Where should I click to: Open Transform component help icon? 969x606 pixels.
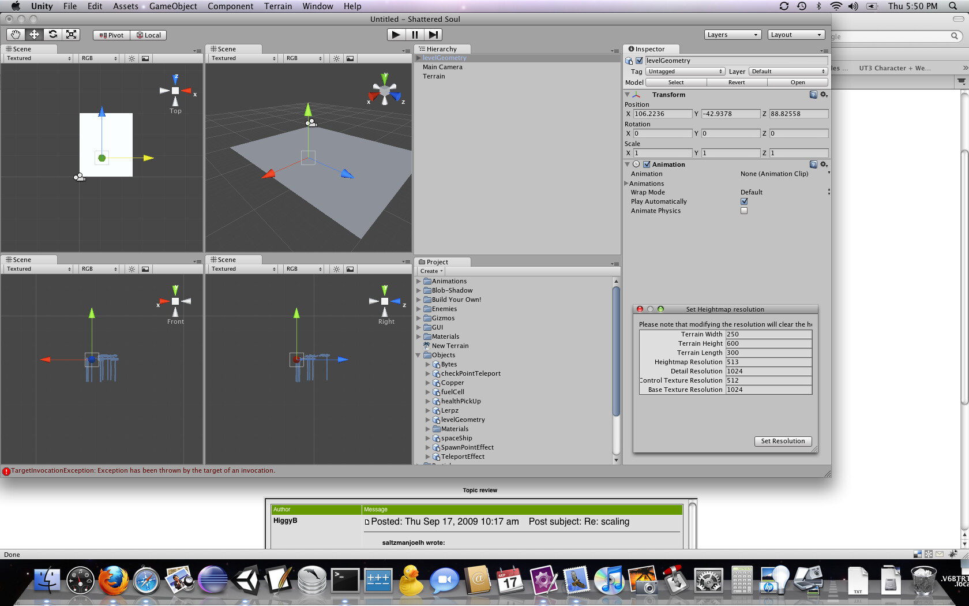click(x=813, y=95)
